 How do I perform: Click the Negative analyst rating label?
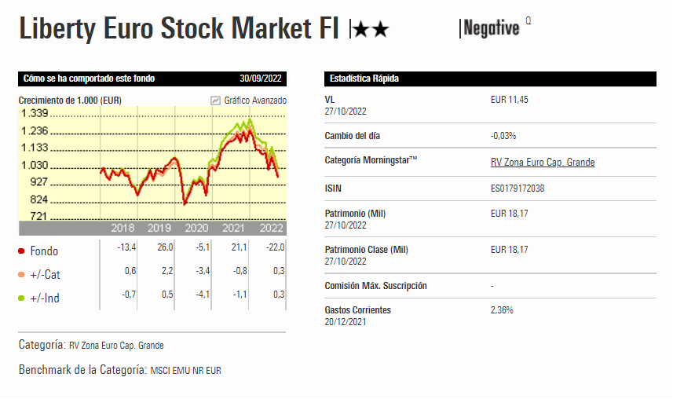point(491,29)
